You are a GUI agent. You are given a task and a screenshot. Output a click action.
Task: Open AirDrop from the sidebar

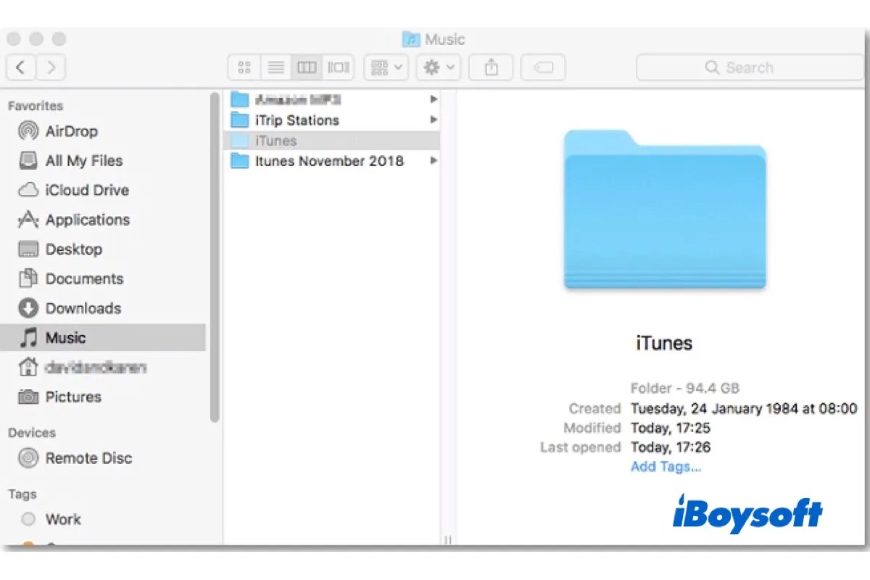coord(71,131)
